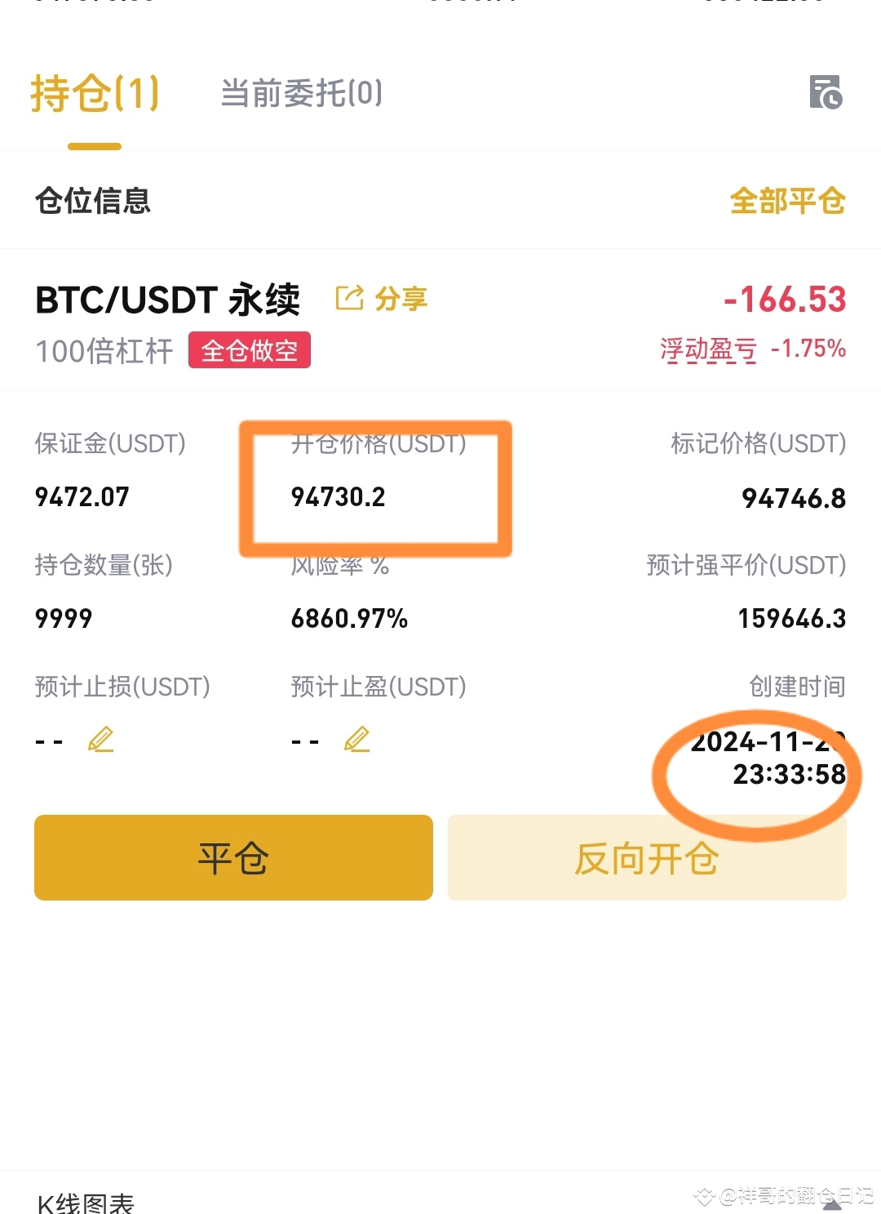The image size is (881, 1214).
Task: Click 全部平仓 close-all link
Action: click(x=787, y=201)
